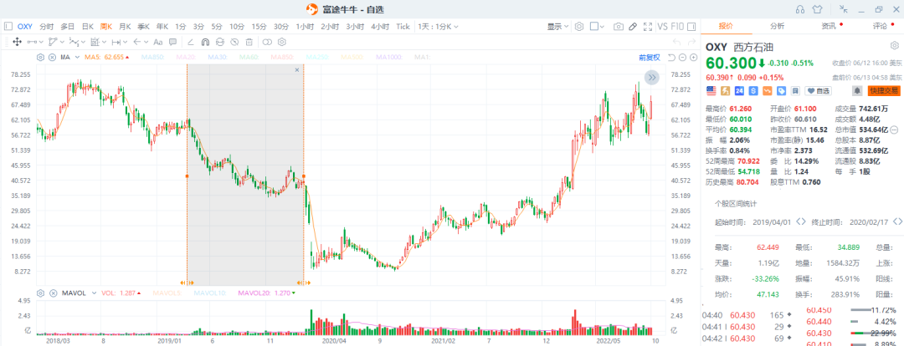Click the blue S badge icon
904x346 pixels.
click(x=753, y=90)
